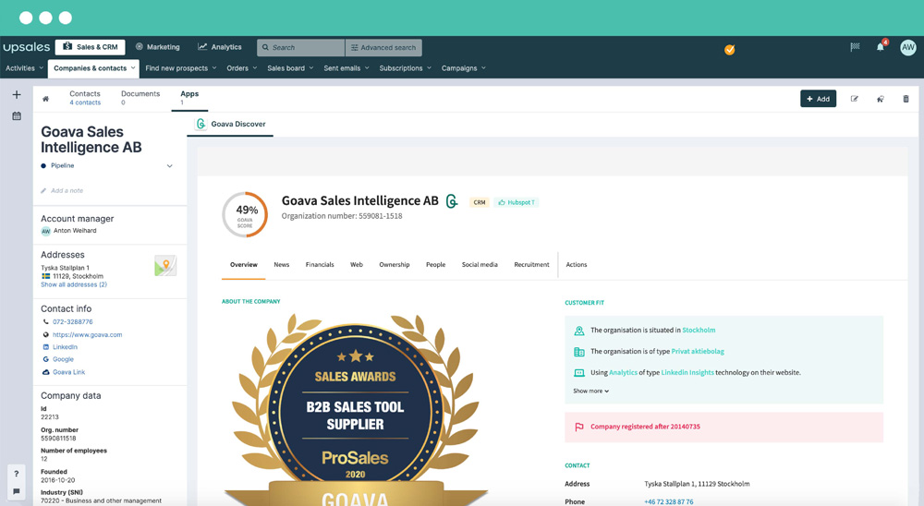The width and height of the screenshot is (924, 506).
Task: Click the Add button
Action: click(x=818, y=99)
